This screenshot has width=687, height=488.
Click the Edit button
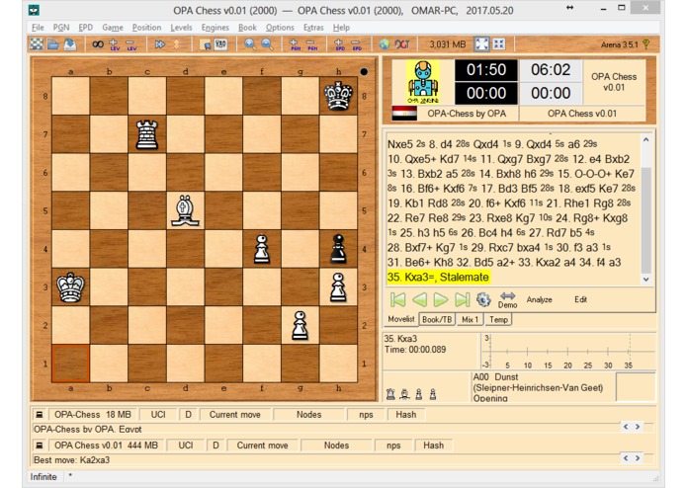click(x=580, y=299)
